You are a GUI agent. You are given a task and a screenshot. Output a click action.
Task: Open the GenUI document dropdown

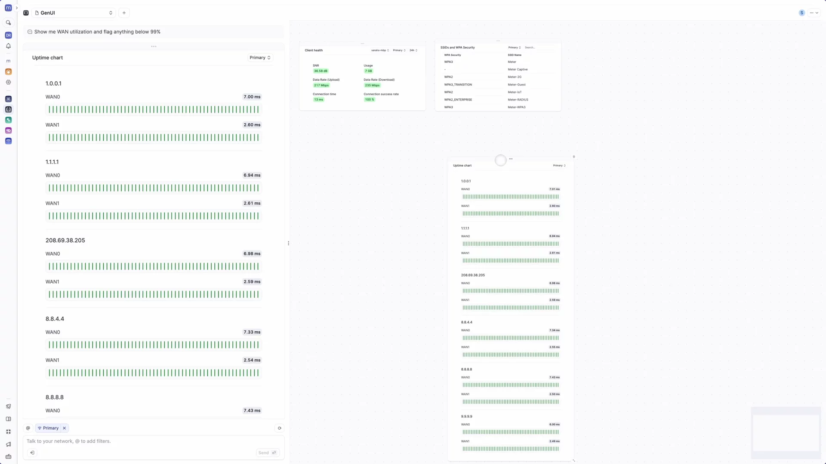(74, 13)
